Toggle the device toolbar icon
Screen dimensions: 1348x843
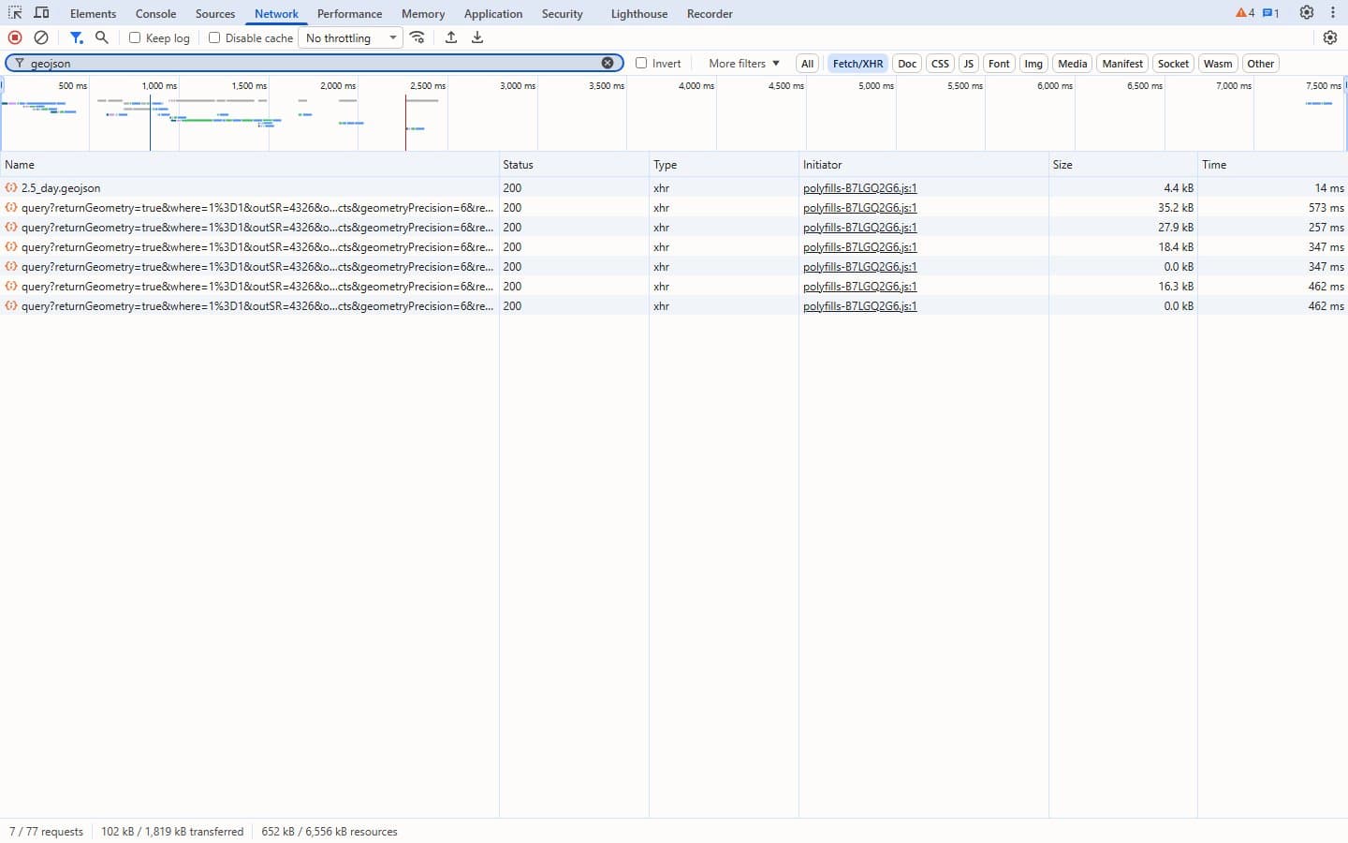41,13
